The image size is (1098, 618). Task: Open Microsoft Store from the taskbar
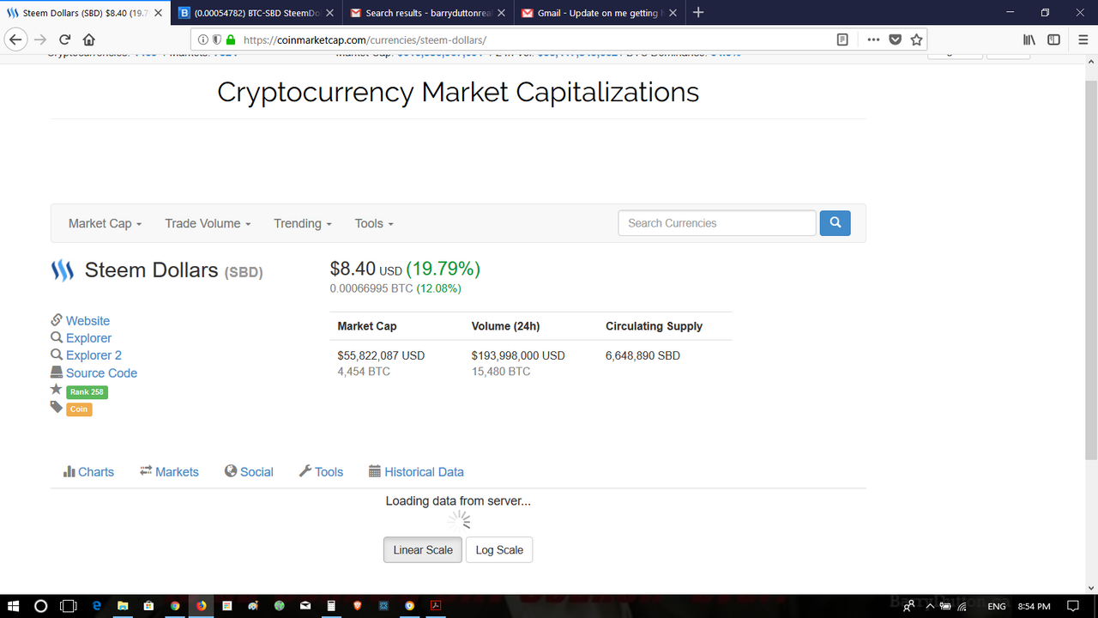[148, 606]
